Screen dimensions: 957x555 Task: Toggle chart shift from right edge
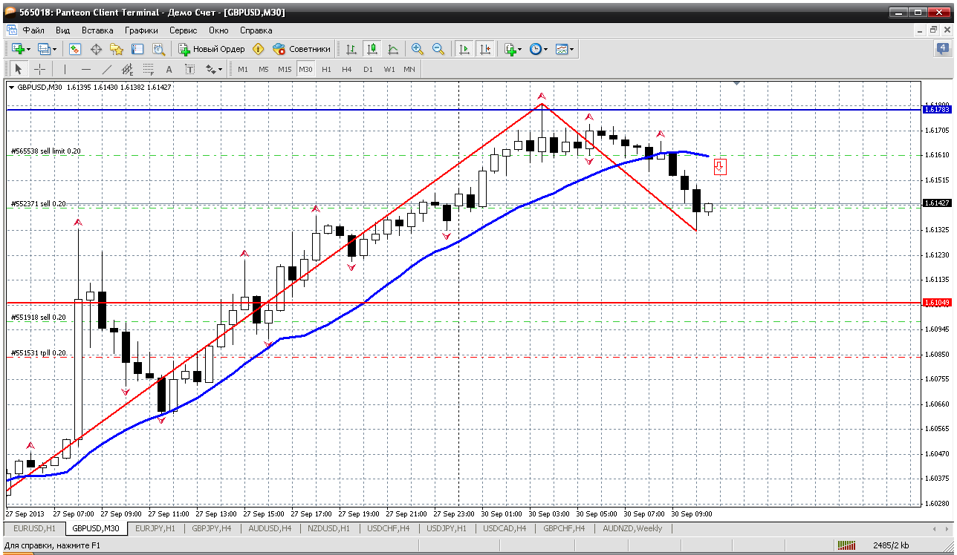(484, 49)
